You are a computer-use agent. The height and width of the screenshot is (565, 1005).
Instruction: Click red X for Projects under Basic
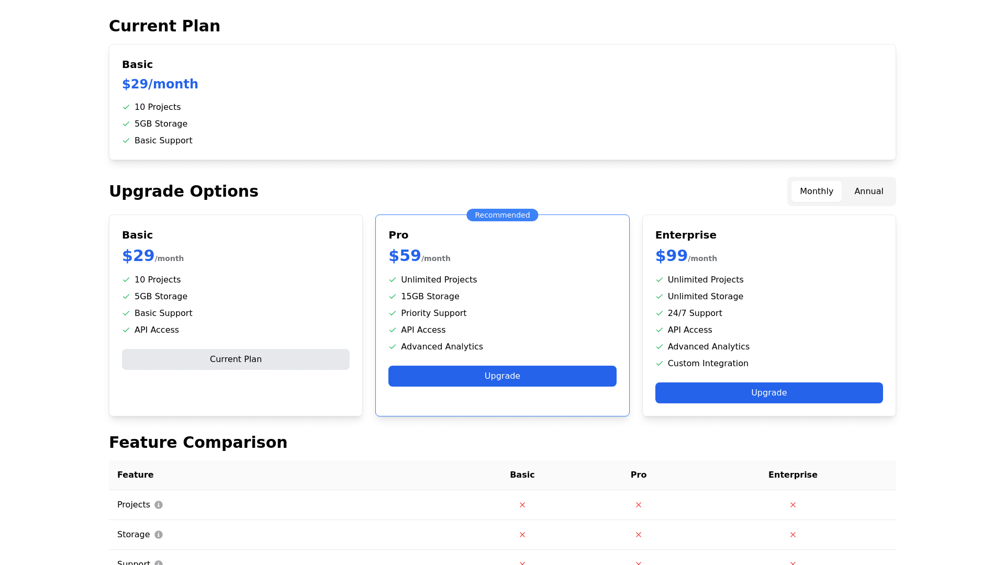[x=522, y=505]
